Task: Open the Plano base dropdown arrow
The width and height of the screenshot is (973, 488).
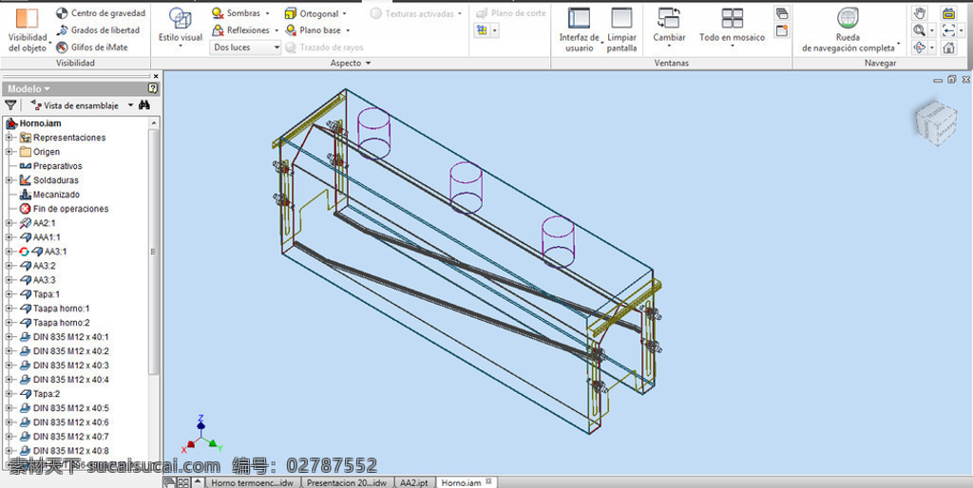Action: point(348,30)
